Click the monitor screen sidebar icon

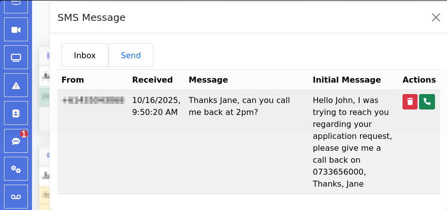[x=16, y=57]
